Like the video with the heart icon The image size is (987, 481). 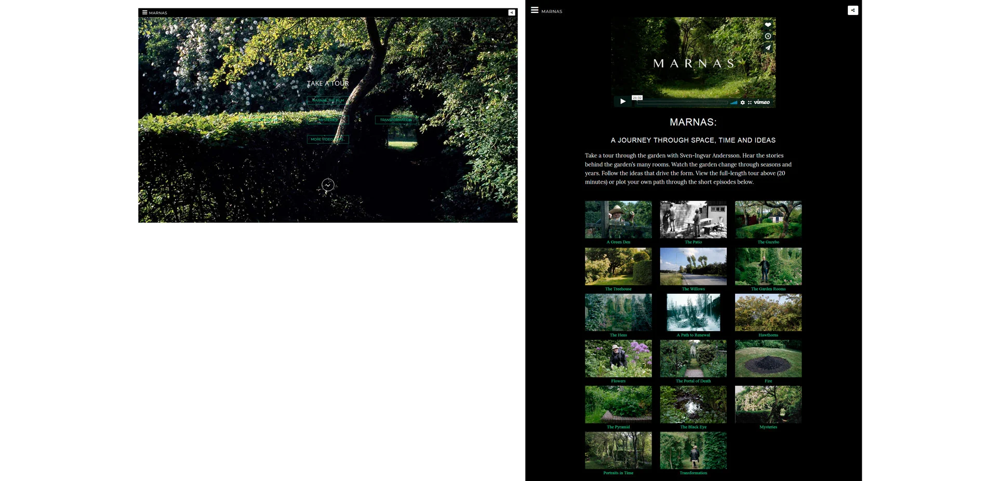coord(768,25)
